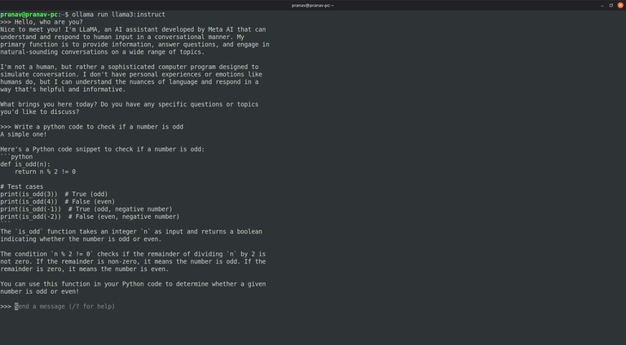
Task: Click the 'ollama run llama3:instruct' command
Action: coord(117,15)
